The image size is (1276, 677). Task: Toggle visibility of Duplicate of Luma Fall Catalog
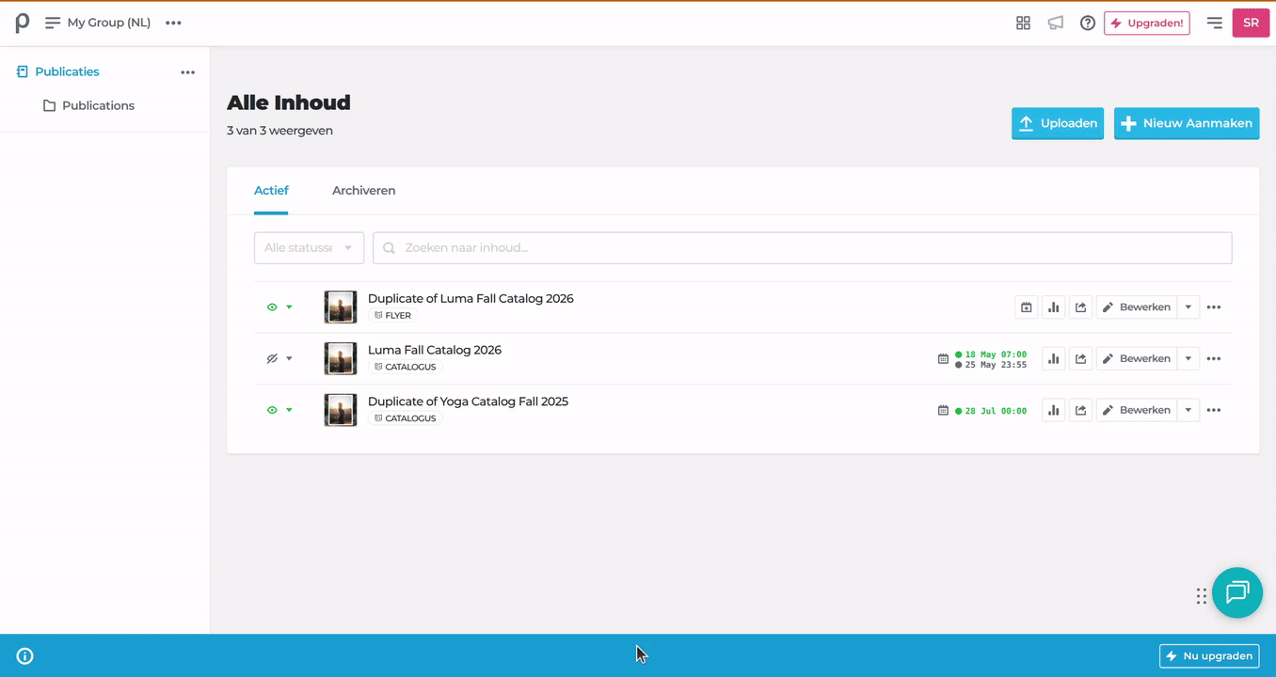pos(272,307)
